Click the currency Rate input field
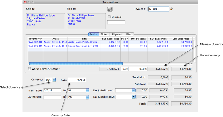Image resolution: width=223 pixels, height=117 pixels. click(x=77, y=80)
